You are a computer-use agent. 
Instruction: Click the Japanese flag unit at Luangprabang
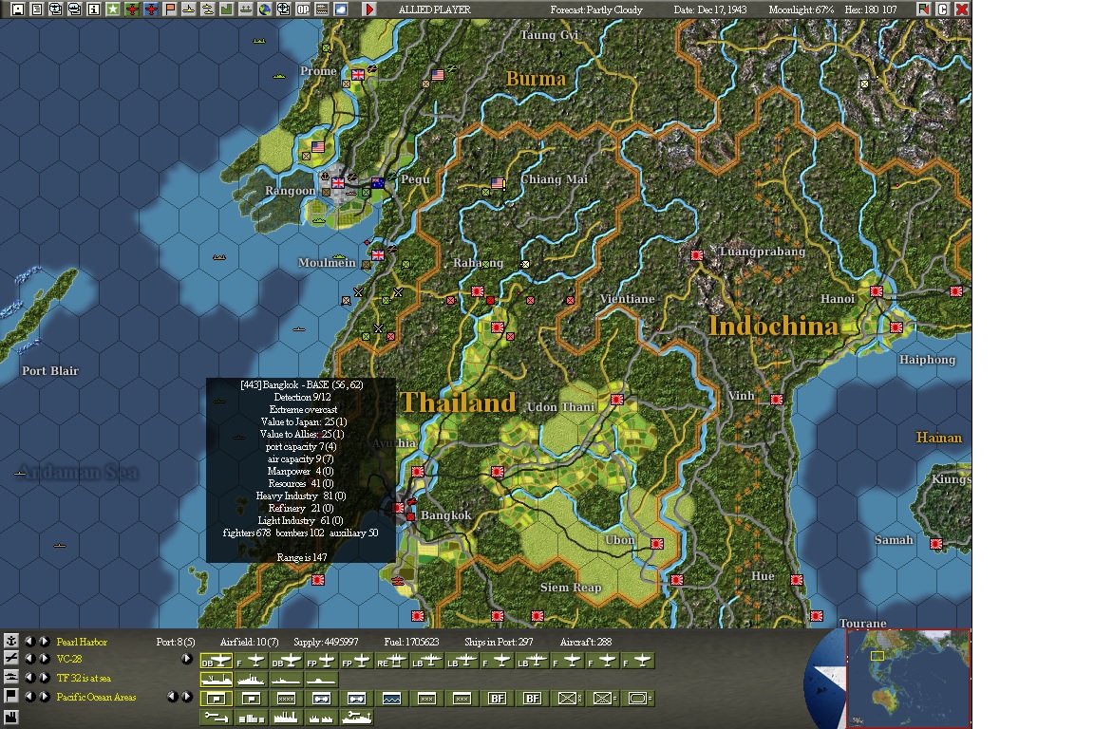point(696,255)
